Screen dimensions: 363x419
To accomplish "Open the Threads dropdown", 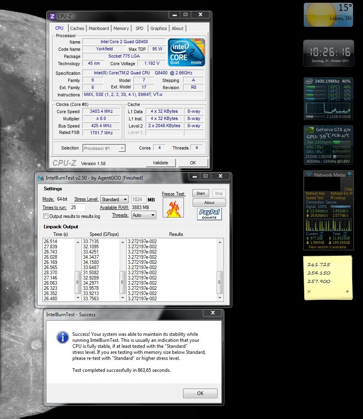I will 144,215.
